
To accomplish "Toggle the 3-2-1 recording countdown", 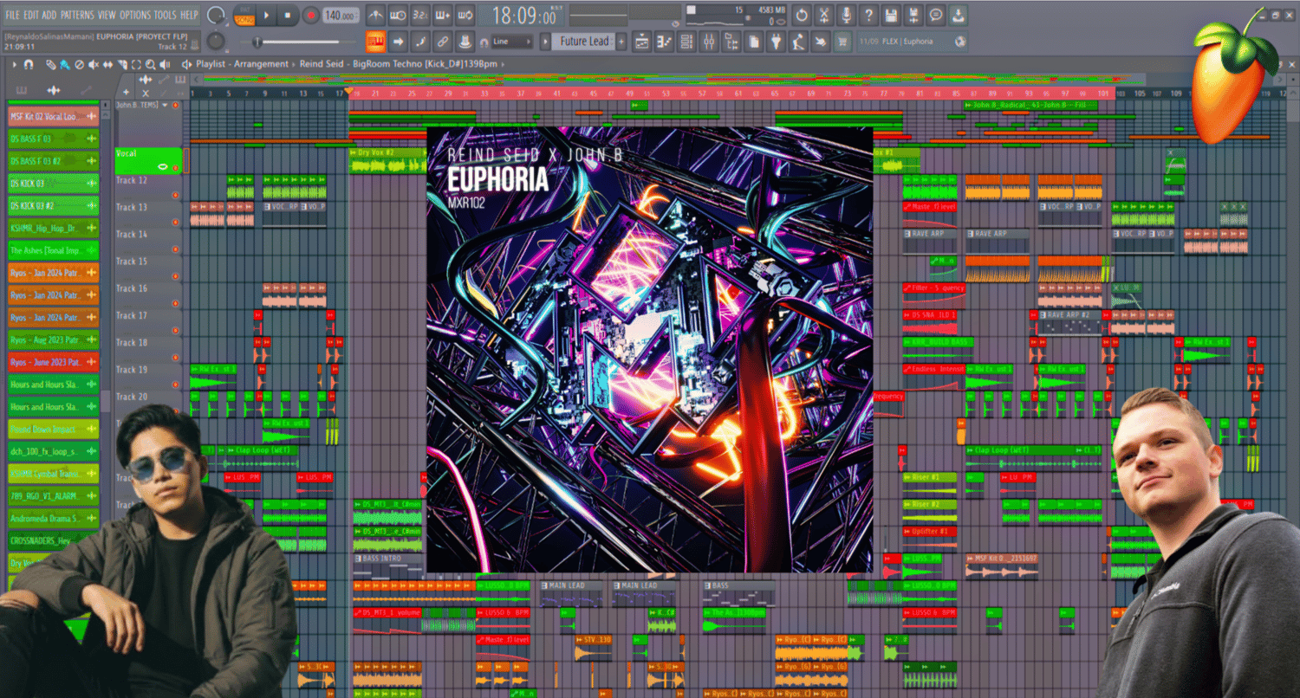I will click(420, 16).
